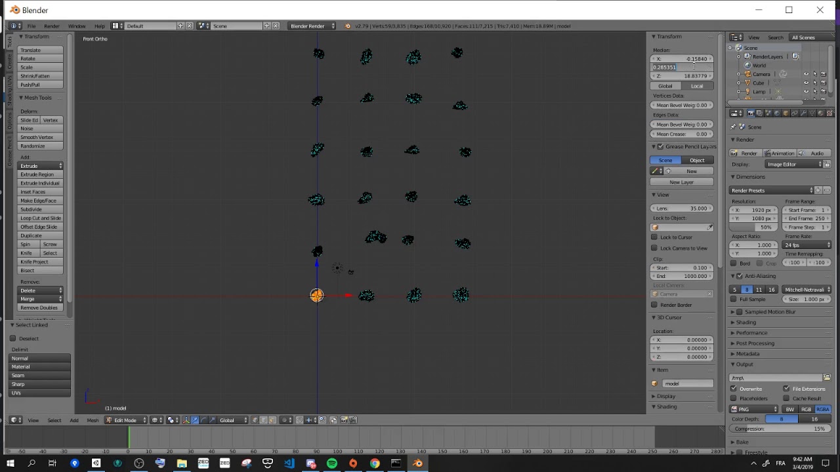840x472 pixels.
Task: Open the Select menu in viewport header
Action: pos(54,420)
